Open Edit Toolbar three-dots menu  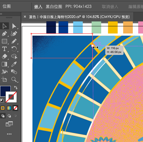pos(9,134)
